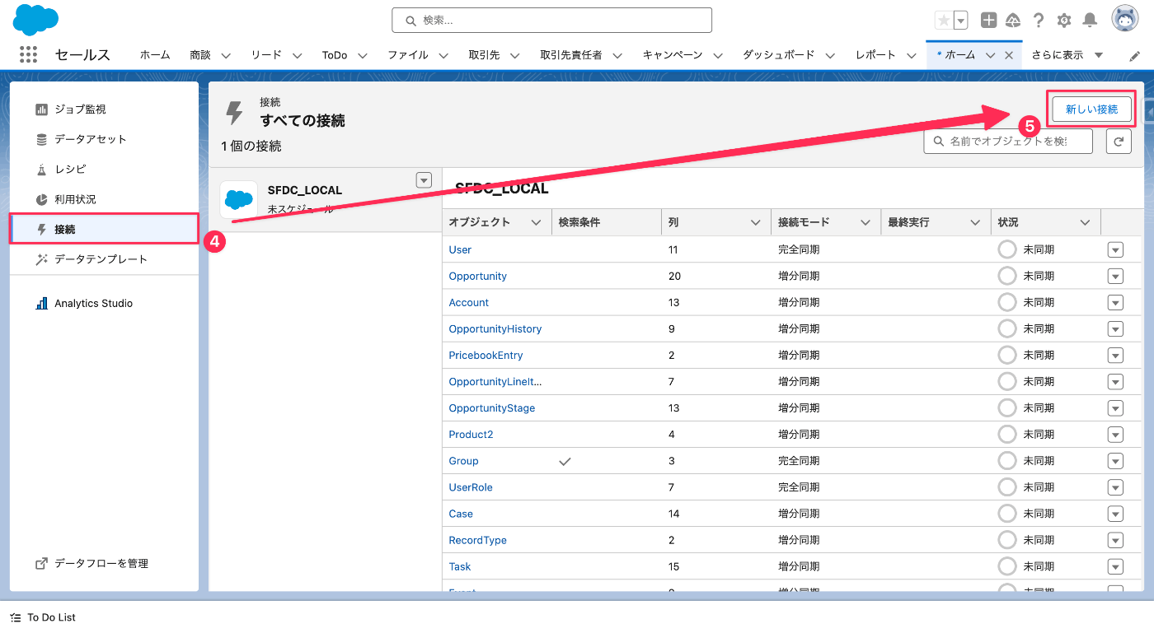Image resolution: width=1154 pixels, height=633 pixels.
Task: Open the row actions menu for Account
Action: 1115,303
